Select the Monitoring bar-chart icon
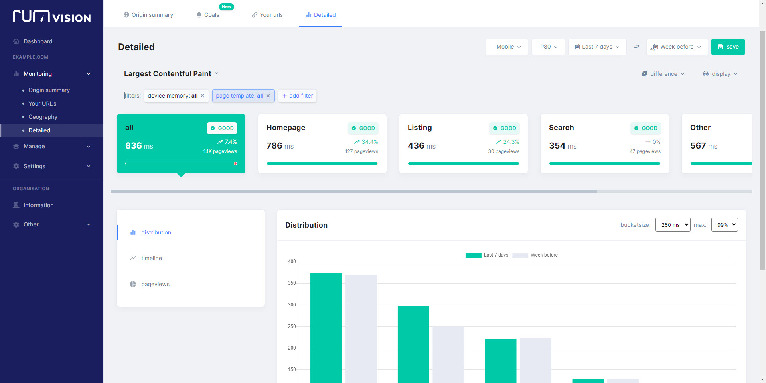Screen dimensions: 766x383 [x=16, y=74]
